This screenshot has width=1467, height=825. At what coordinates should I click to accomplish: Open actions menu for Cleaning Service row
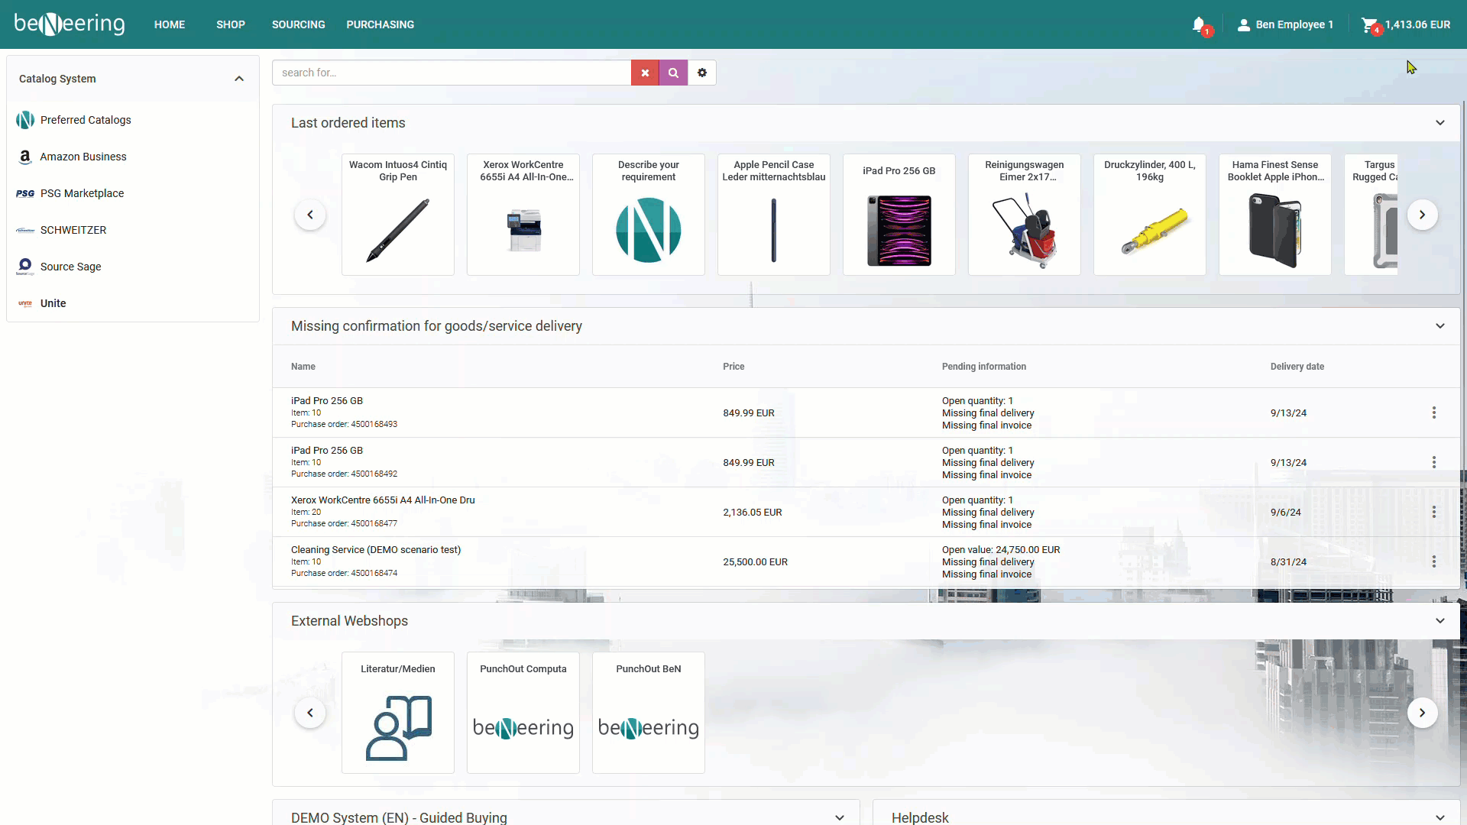pyautogui.click(x=1434, y=561)
